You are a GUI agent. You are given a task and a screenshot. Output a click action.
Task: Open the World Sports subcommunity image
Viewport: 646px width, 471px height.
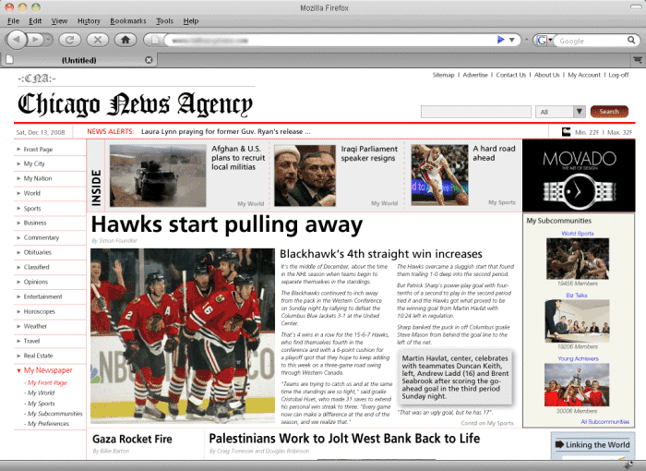578,259
